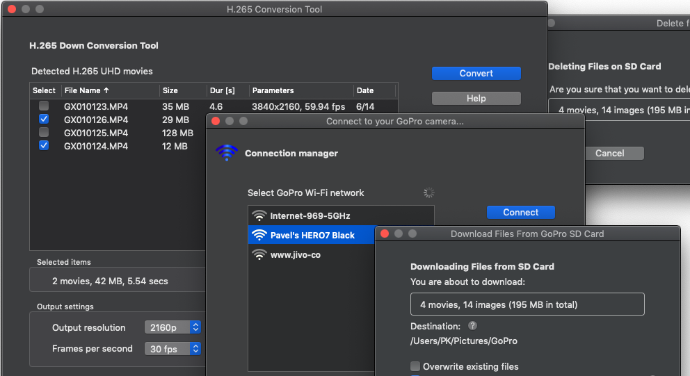Click GX010126.MP4 file name
The image size is (690, 376).
(96, 120)
